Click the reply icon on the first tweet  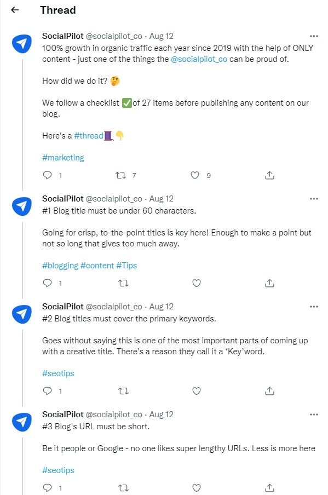click(x=47, y=175)
